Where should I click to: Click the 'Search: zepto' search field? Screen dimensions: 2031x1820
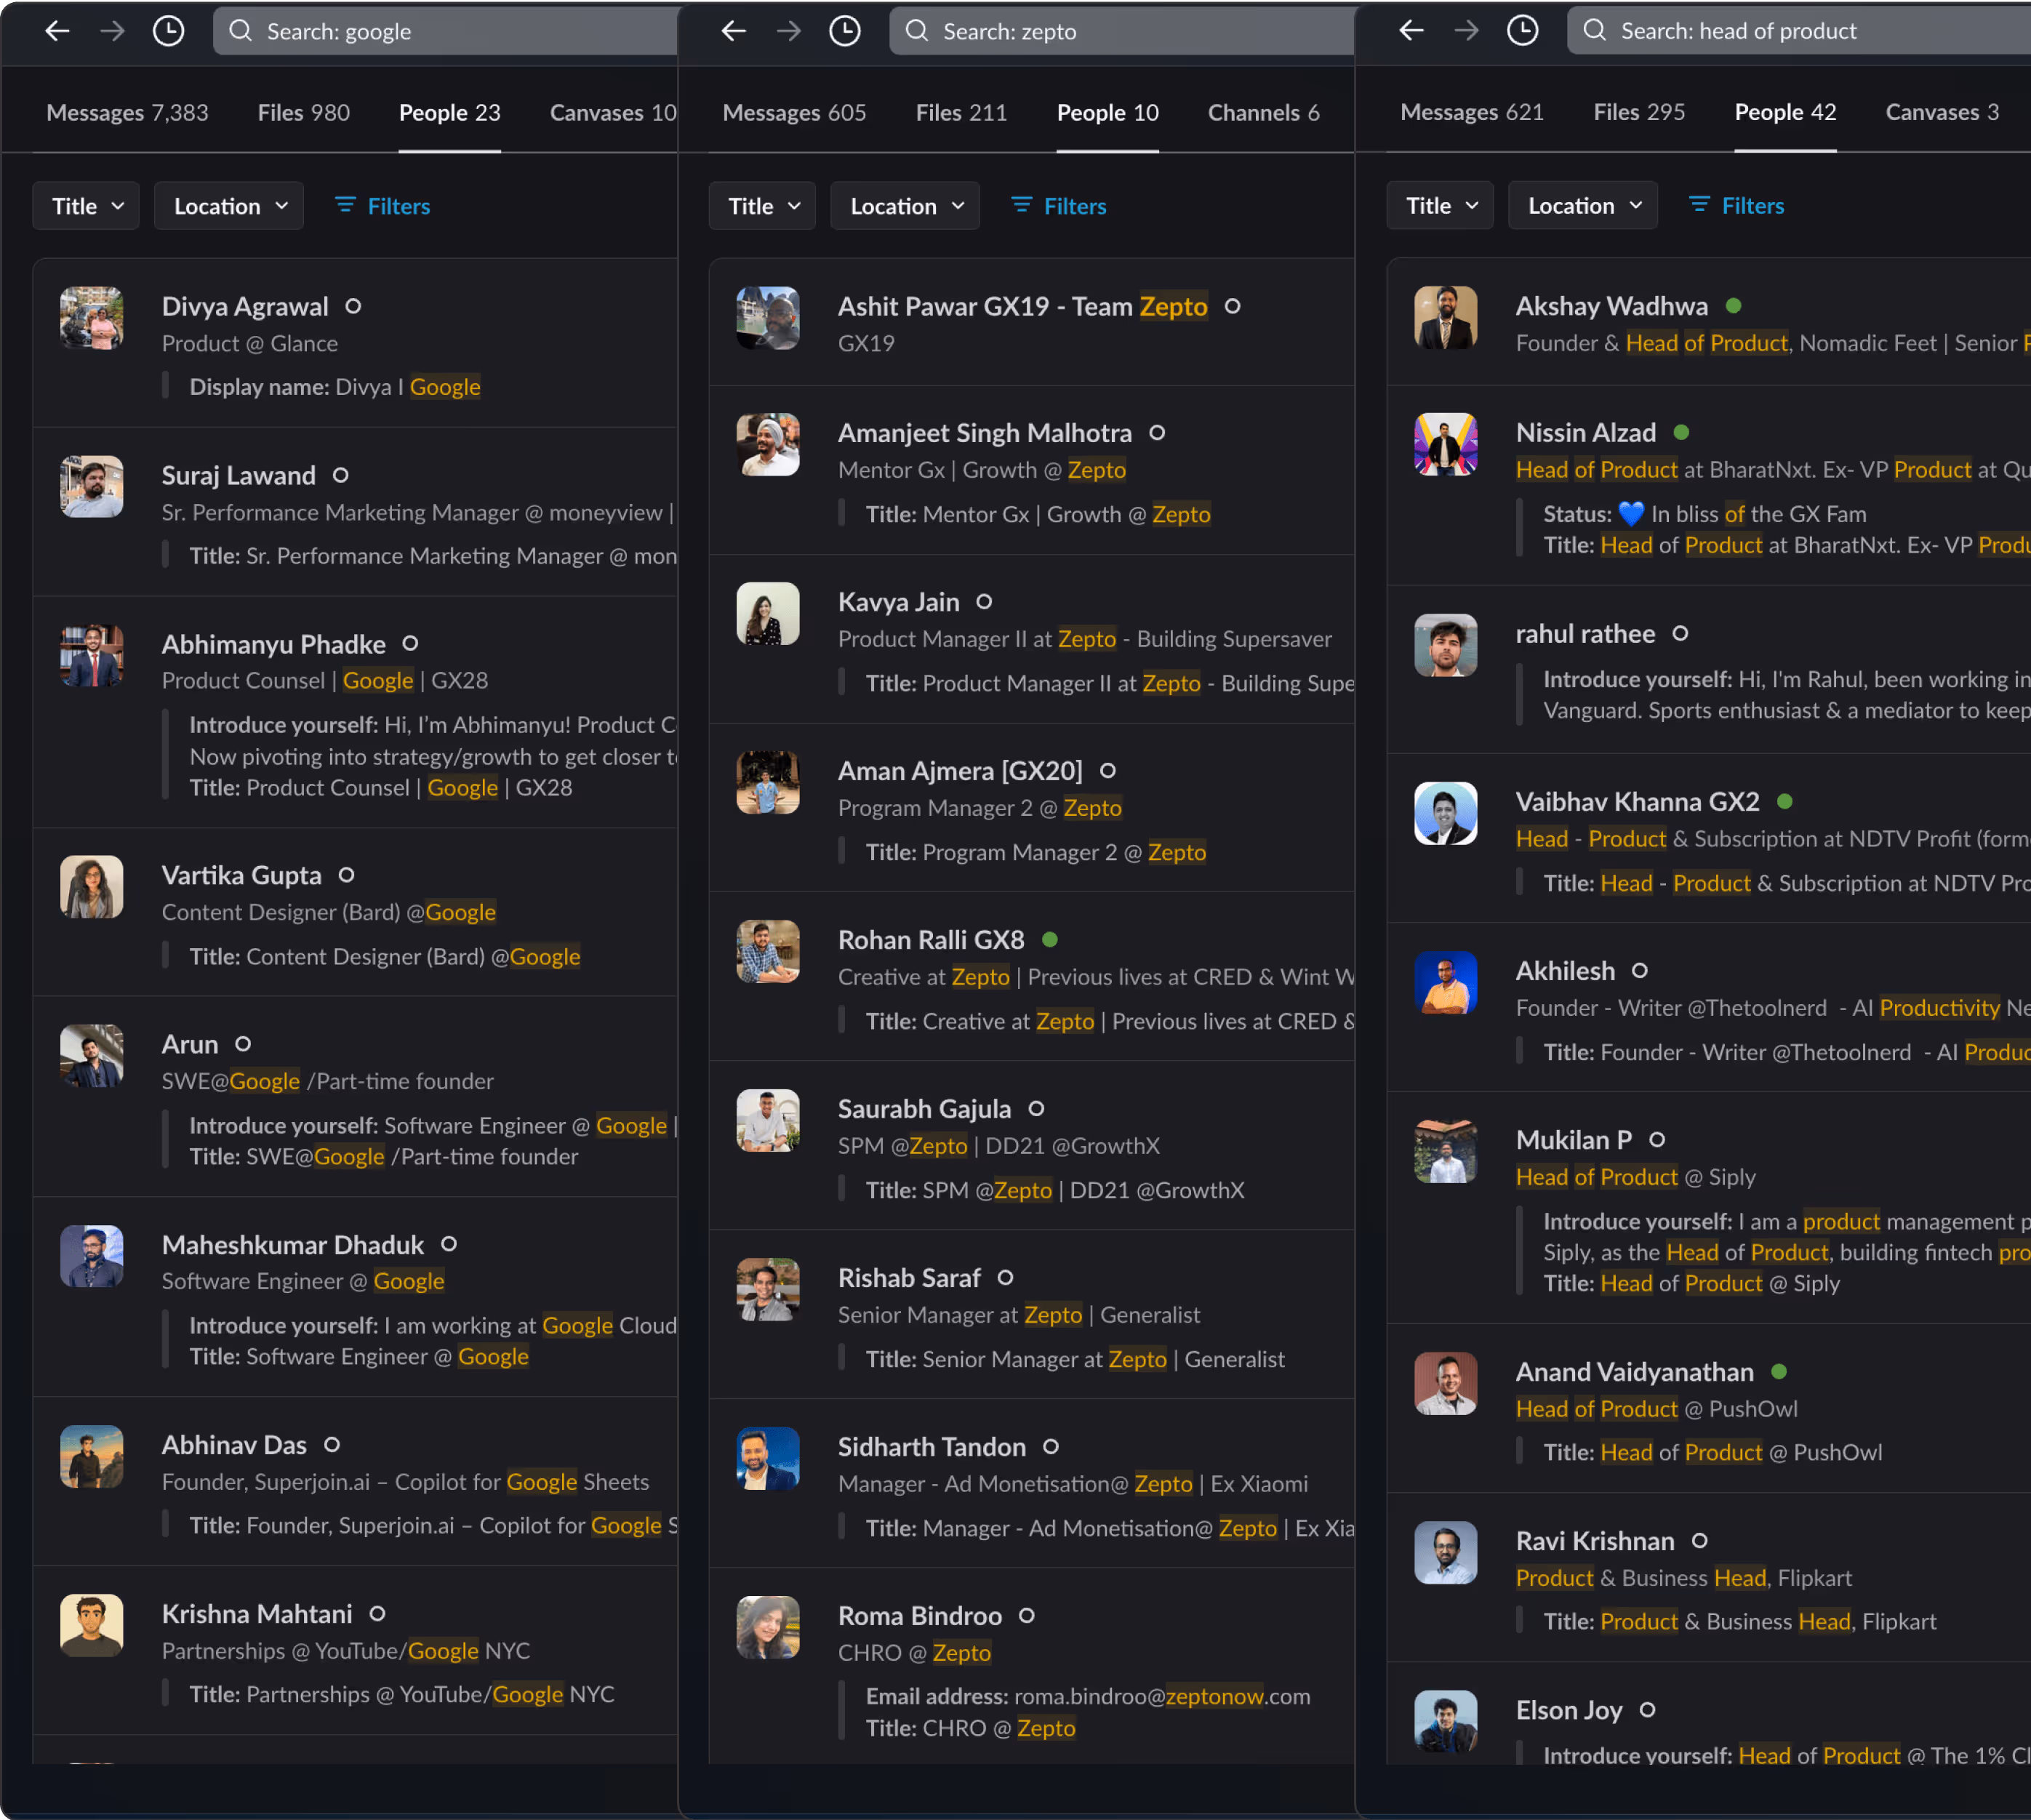1122,31
